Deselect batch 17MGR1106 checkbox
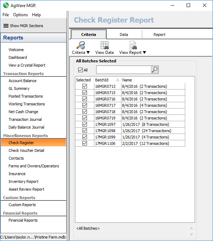The height and width of the screenshot is (241, 213). [x=84, y=143]
